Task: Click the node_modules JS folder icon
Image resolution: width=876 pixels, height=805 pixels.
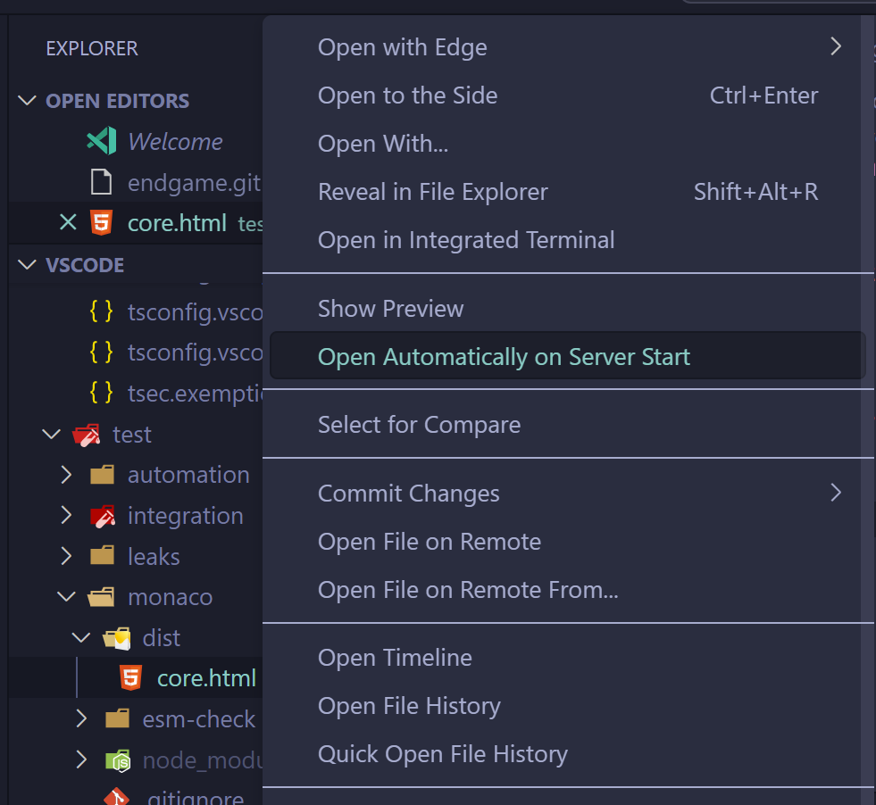Action: (x=116, y=759)
